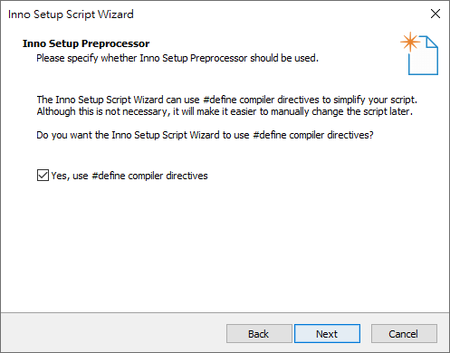Uncheck the #define compiler directives checkbox
The width and height of the screenshot is (450, 353).
click(x=43, y=176)
